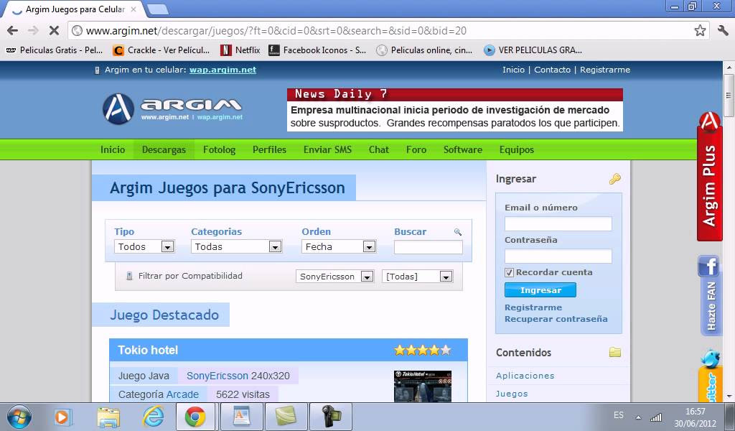Open the Categorias dropdown set to Todas
The image size is (735, 431).
pyautogui.click(x=236, y=246)
